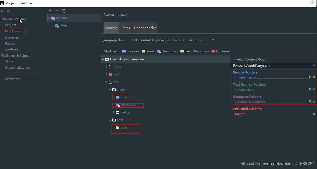Image resolution: width=317 pixels, height=169 pixels.
Task: Select the Web facet under myssm
Action: pos(63,25)
